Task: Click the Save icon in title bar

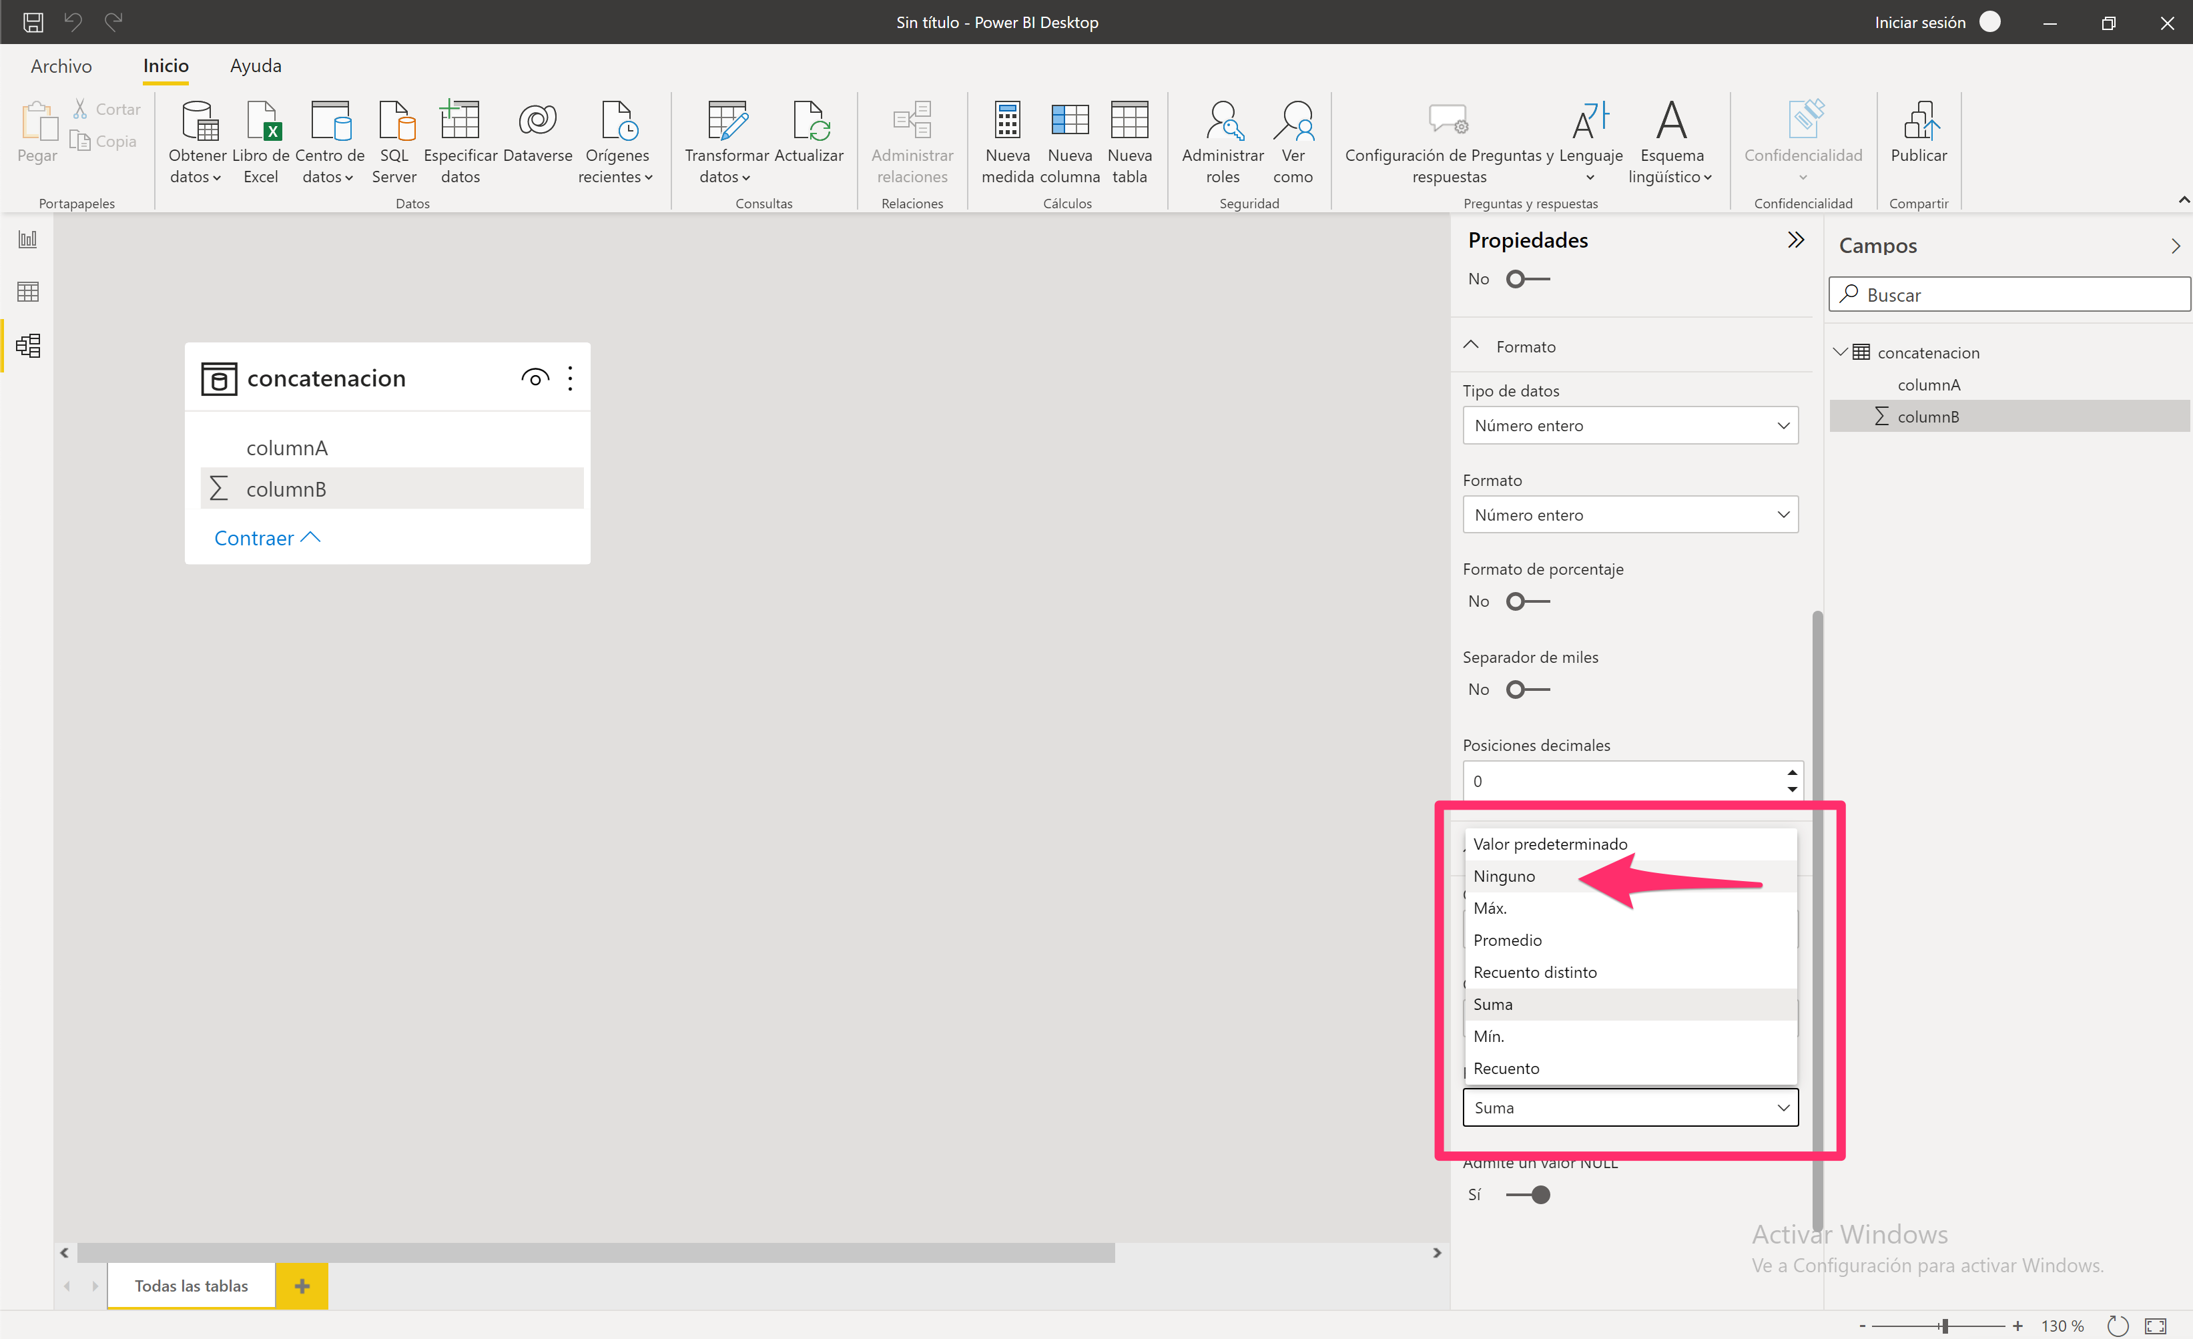Action: click(33, 22)
